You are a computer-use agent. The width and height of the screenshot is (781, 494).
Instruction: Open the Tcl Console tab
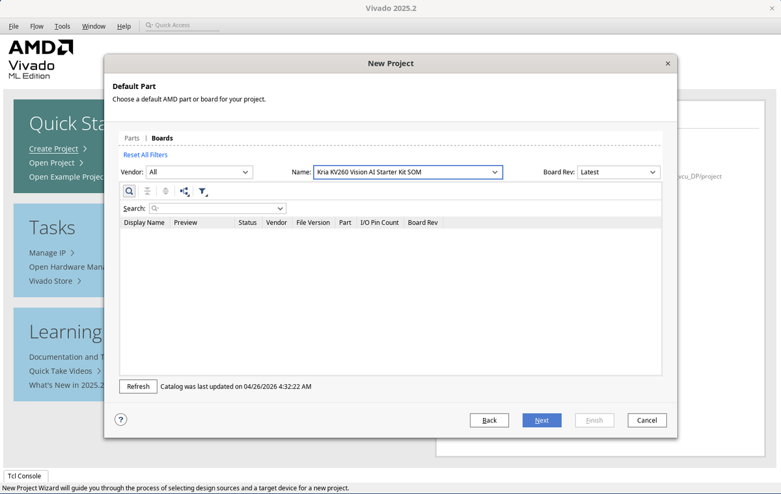[25, 476]
